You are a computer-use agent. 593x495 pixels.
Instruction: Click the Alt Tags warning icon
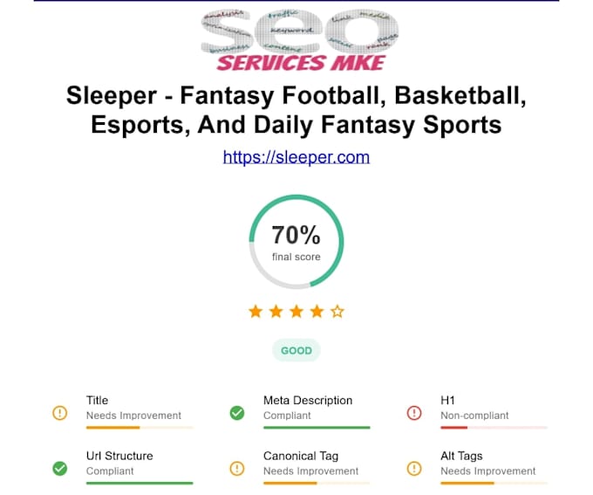coord(414,469)
